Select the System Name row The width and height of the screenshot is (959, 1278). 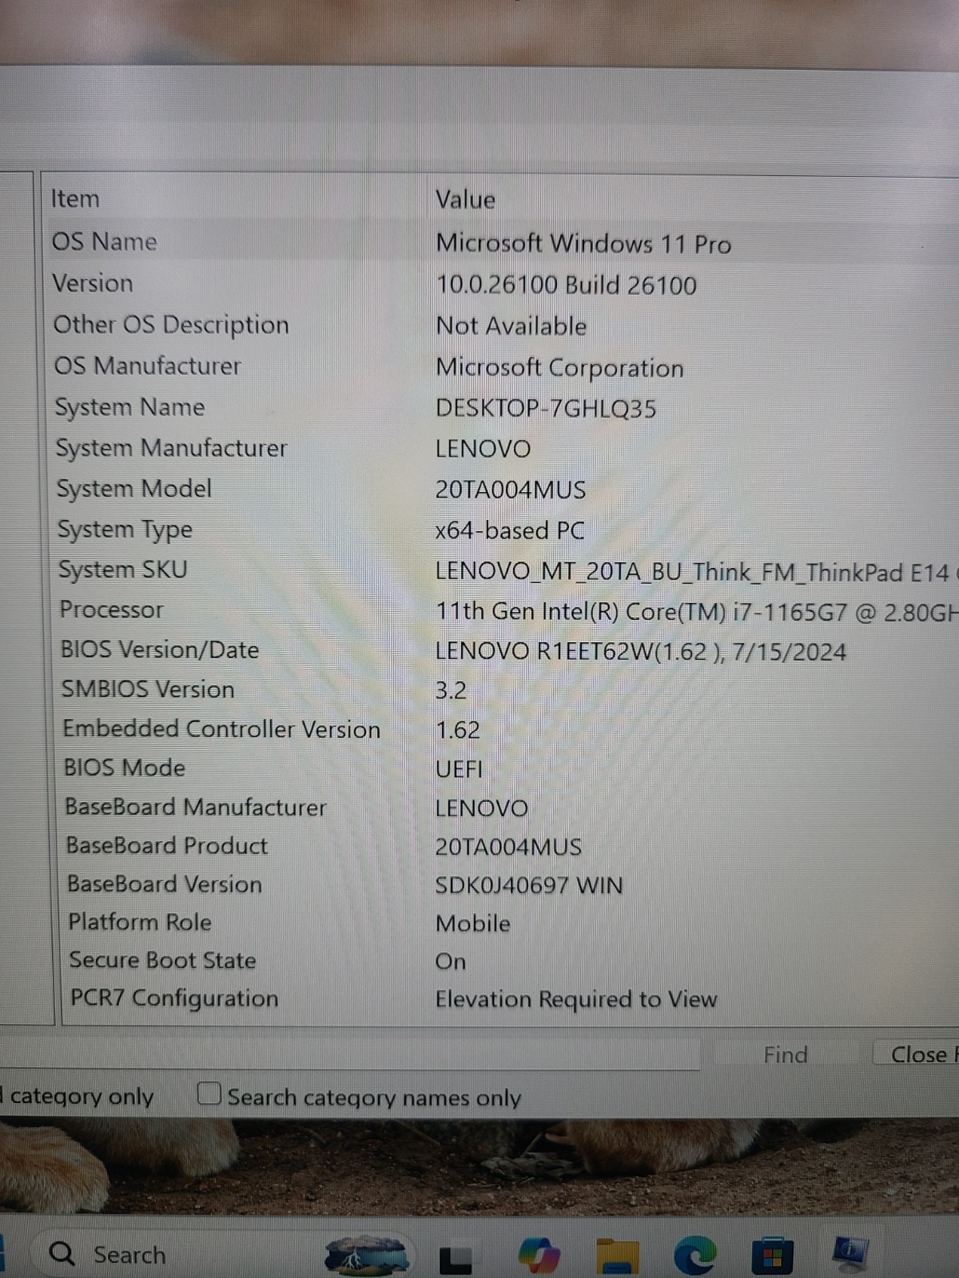[503, 407]
